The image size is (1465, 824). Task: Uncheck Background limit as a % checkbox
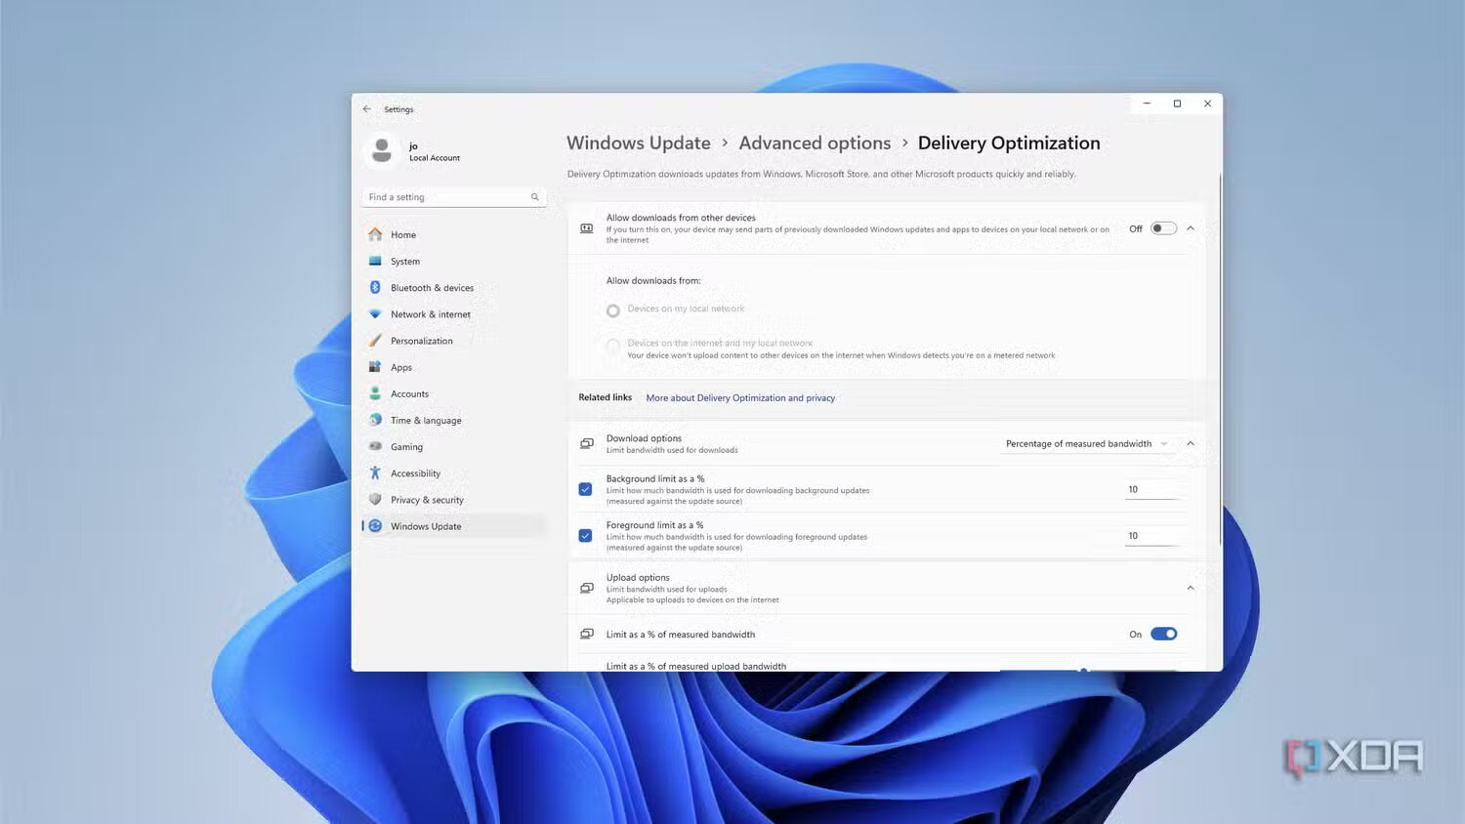585,489
